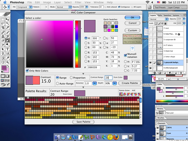Open the Accuracy dropdown arrow

pyautogui.click(x=94, y=83)
